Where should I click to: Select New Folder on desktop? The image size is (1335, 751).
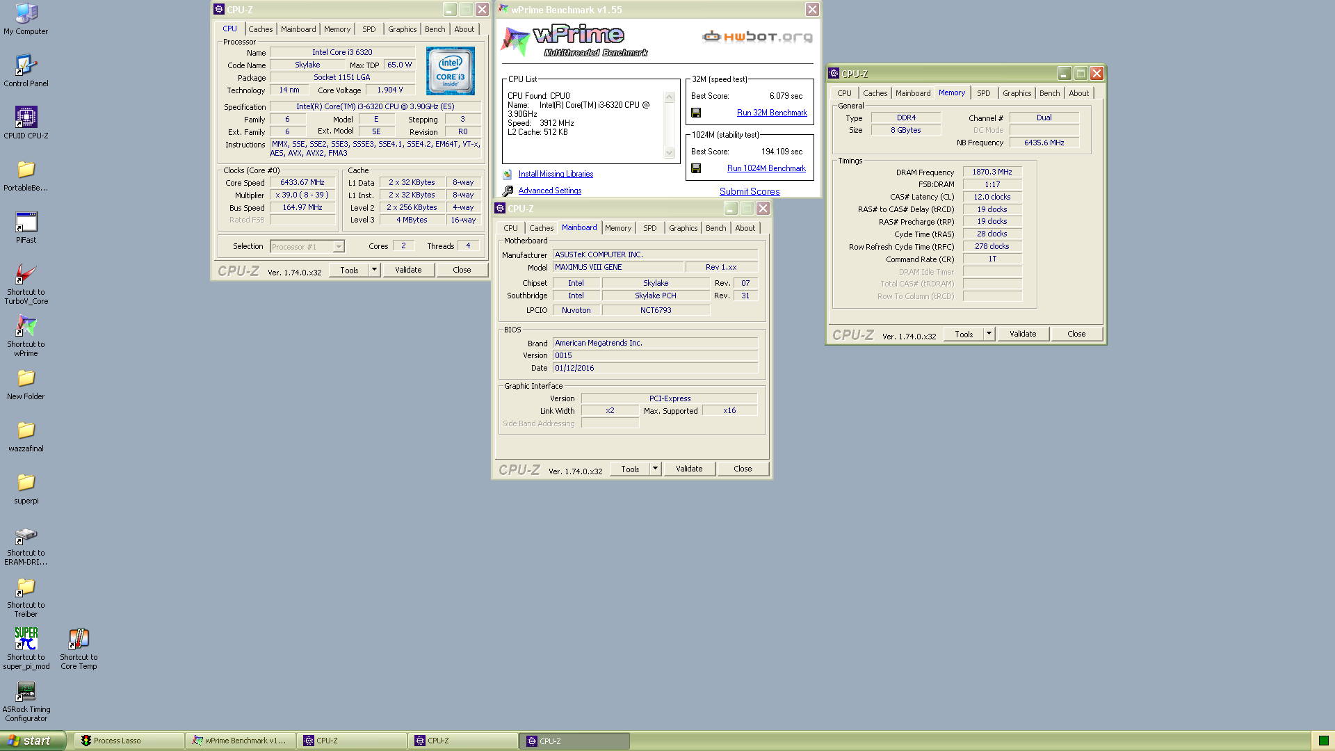(x=26, y=384)
